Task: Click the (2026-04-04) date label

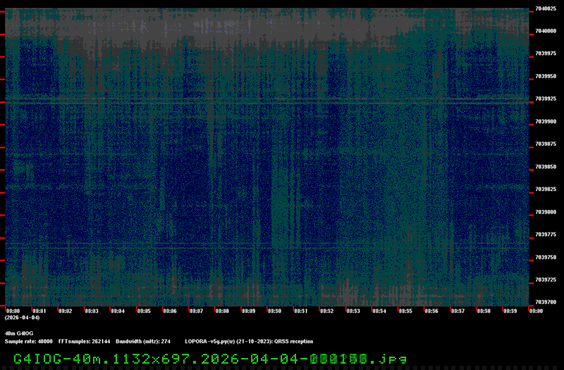Action: 17,318
